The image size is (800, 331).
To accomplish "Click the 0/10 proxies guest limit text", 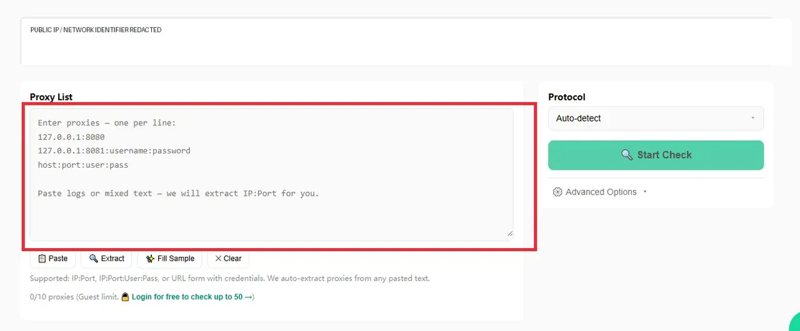I will coord(74,297).
